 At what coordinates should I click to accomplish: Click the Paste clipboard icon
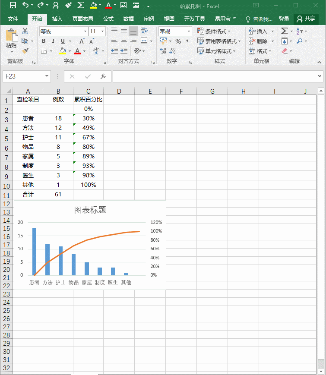[12, 35]
